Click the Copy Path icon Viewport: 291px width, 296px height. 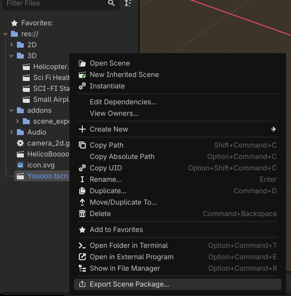82,145
